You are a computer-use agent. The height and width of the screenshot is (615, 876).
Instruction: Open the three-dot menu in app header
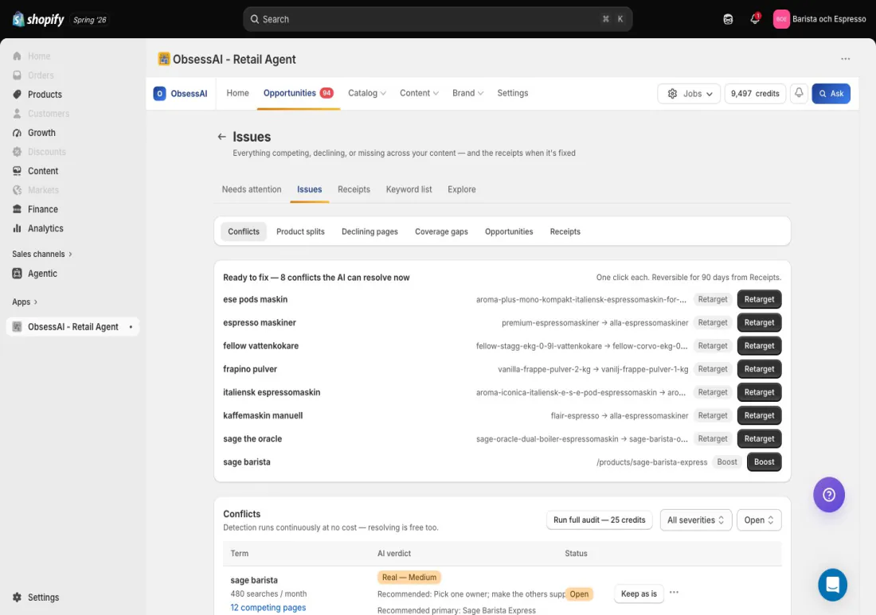[845, 59]
